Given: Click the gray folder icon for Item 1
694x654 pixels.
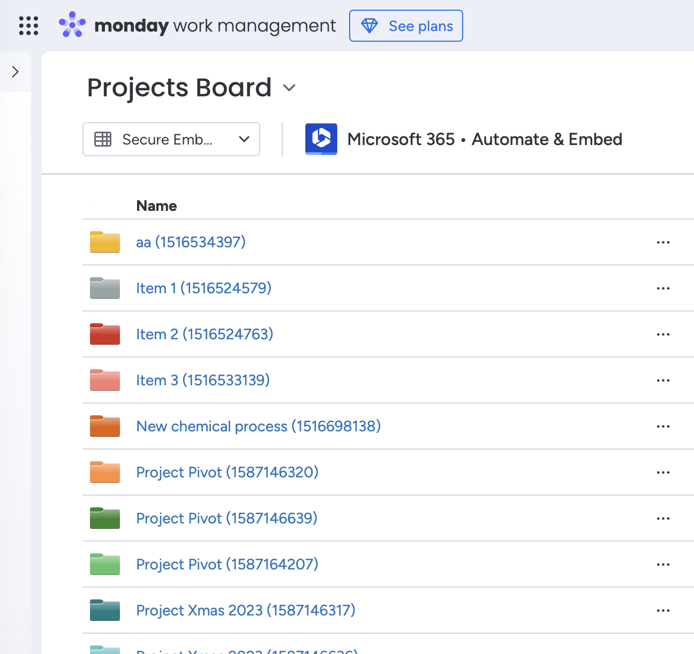Looking at the screenshot, I should pos(105,288).
